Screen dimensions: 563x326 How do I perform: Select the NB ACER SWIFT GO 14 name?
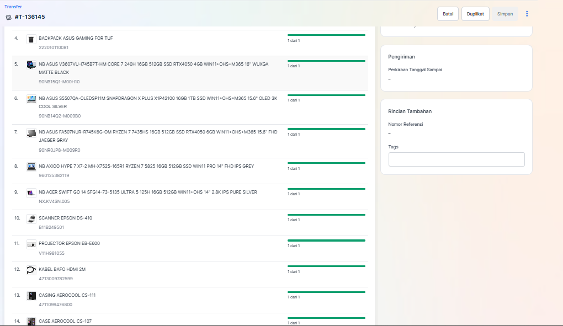148,192
